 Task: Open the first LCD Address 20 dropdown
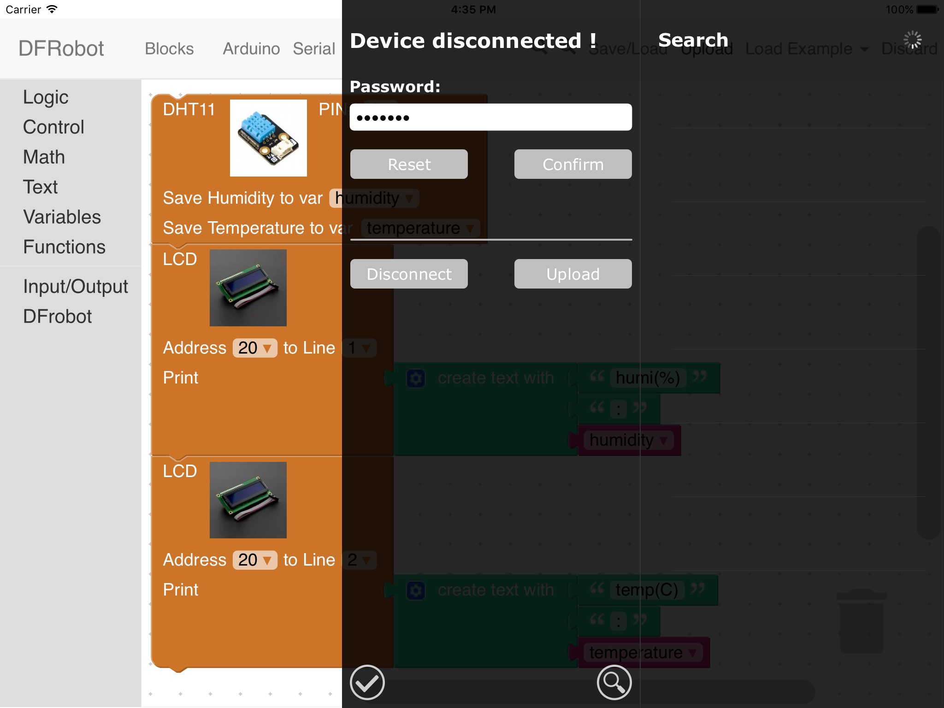click(255, 348)
